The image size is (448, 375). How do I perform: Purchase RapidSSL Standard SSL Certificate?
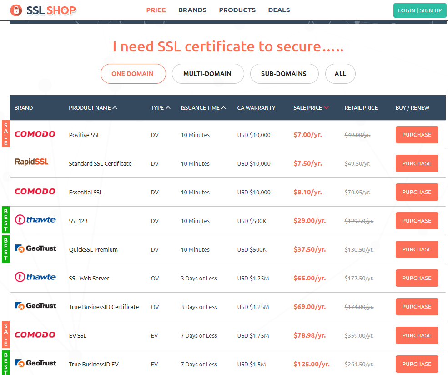[417, 163]
